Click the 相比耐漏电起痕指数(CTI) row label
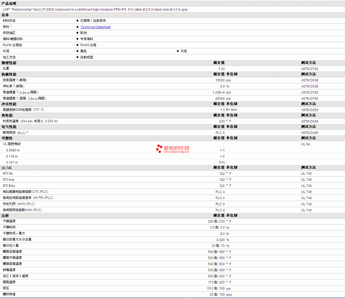Viewport: 345px width, 298px height. (25, 192)
